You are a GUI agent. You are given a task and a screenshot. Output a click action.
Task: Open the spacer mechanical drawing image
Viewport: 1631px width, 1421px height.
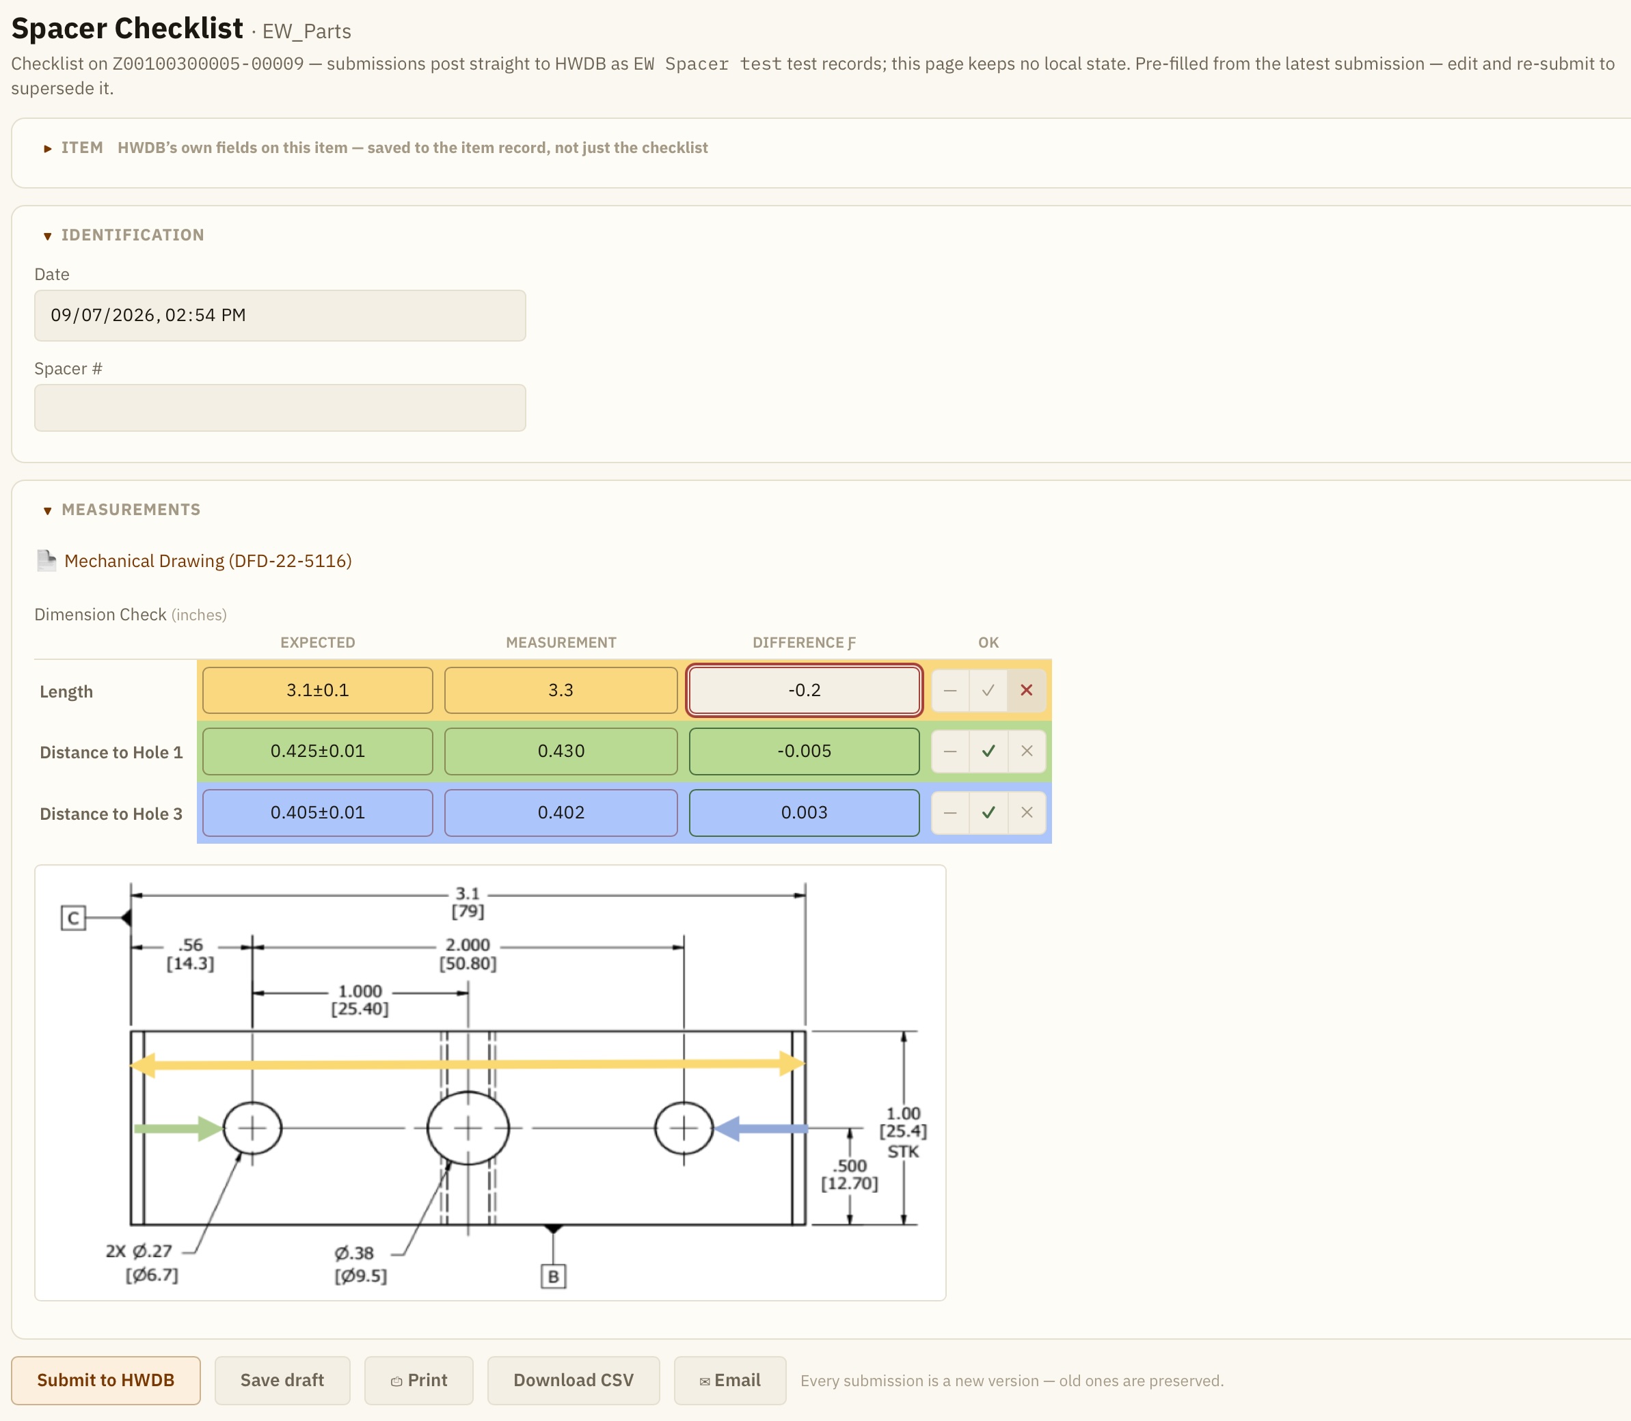pos(490,1082)
